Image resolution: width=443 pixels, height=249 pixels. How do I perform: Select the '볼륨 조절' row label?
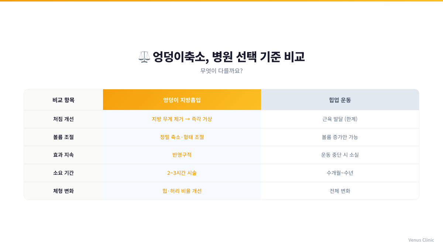tap(63, 137)
